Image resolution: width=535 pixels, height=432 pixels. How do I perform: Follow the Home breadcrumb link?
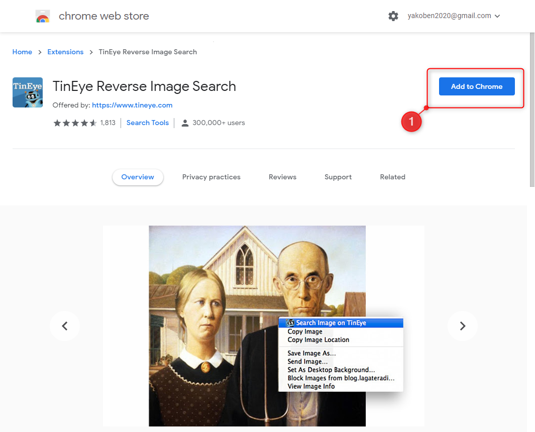[x=22, y=52]
